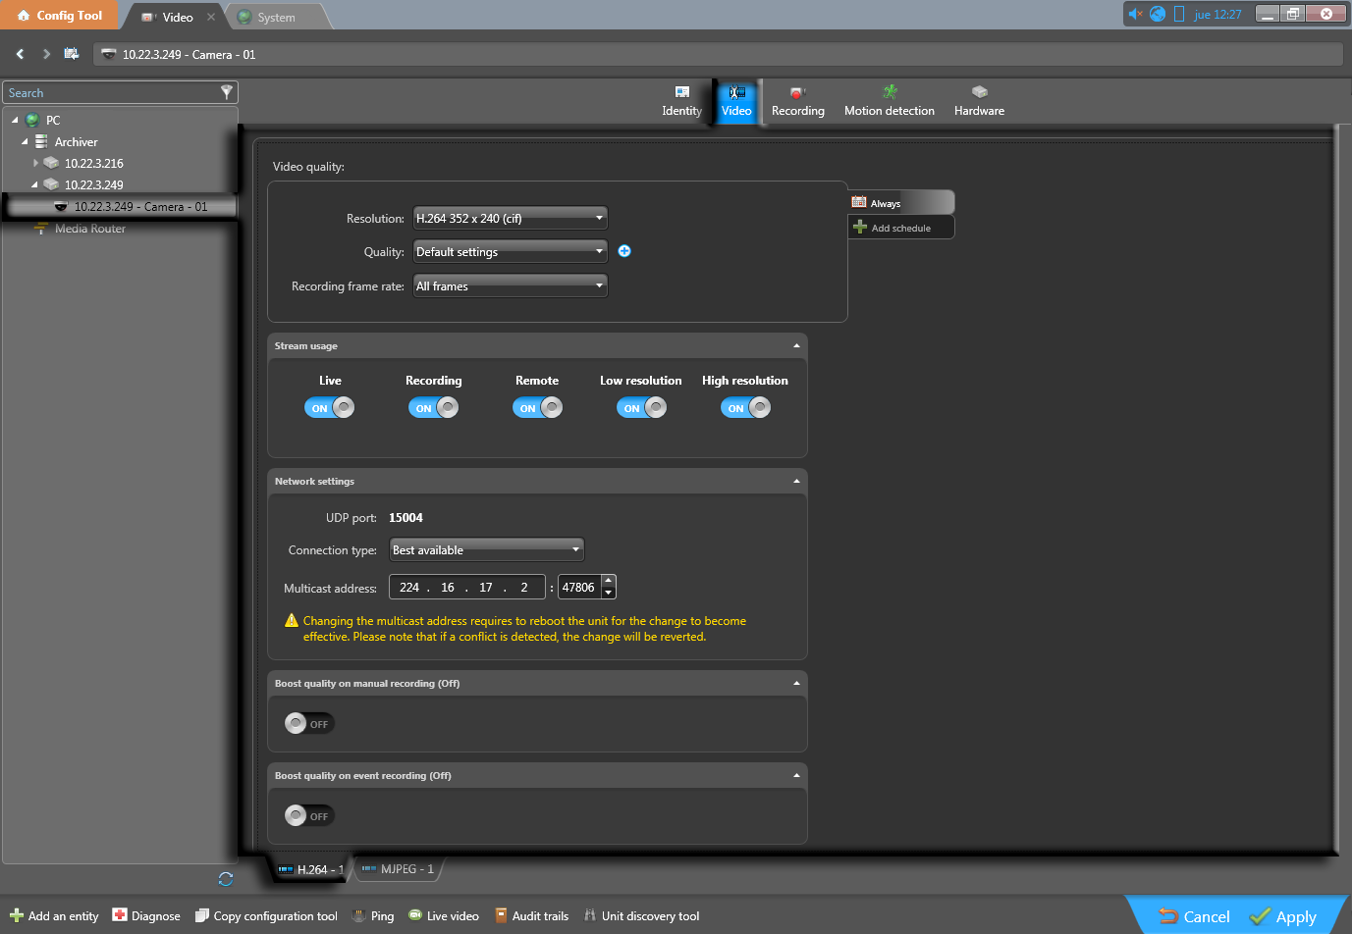This screenshot has height=934, width=1352.
Task: Click the blue plus icon beside Quality
Action: [624, 251]
